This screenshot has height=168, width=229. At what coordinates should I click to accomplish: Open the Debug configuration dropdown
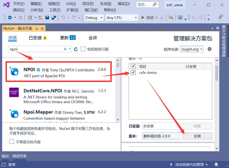tap(94, 18)
